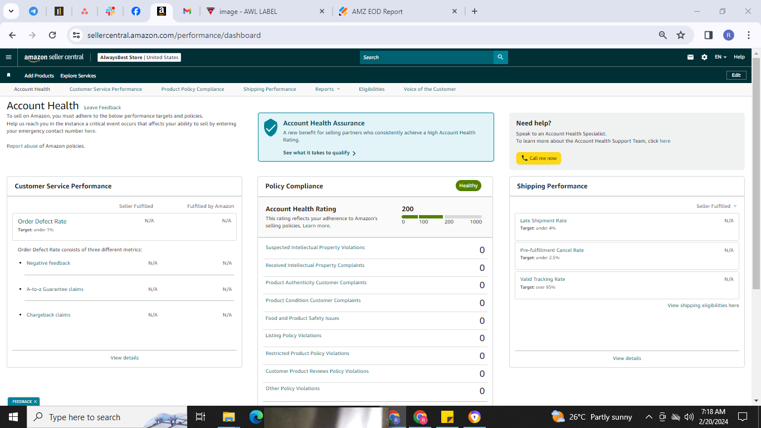Open the Product Policy Compliance tab
761x428 pixels.
(193, 89)
